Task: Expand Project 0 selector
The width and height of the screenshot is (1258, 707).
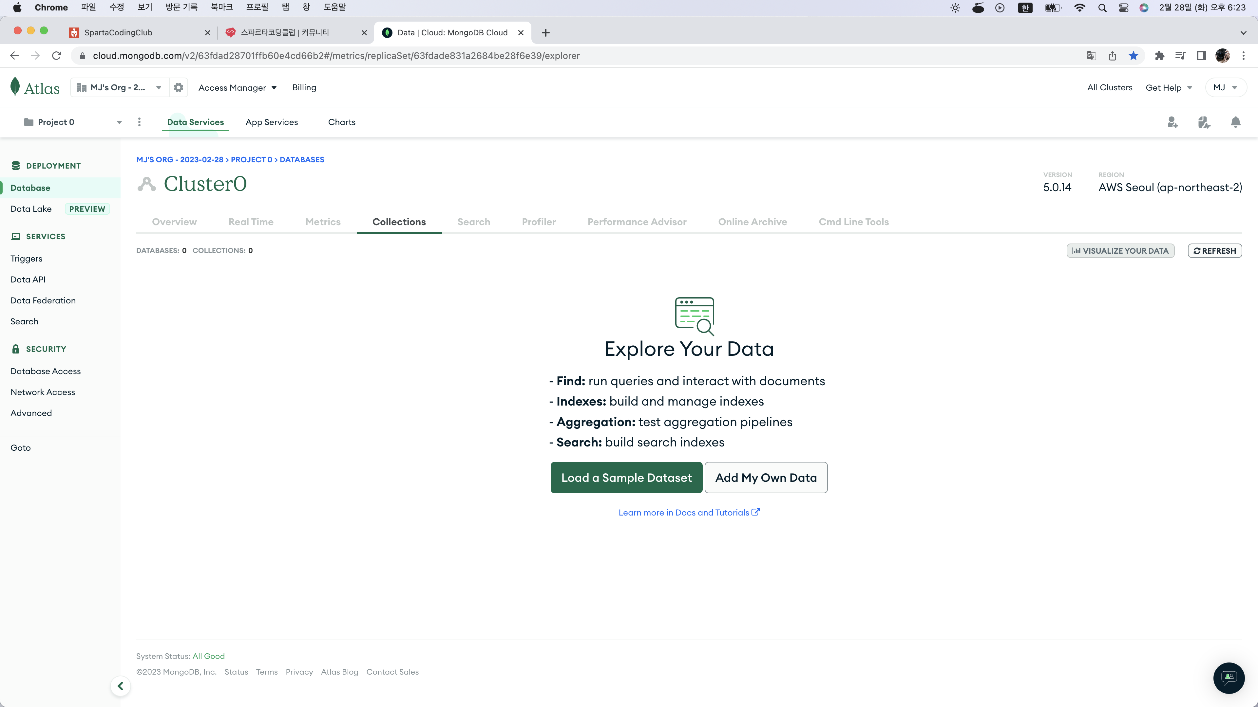Action: coord(73,122)
